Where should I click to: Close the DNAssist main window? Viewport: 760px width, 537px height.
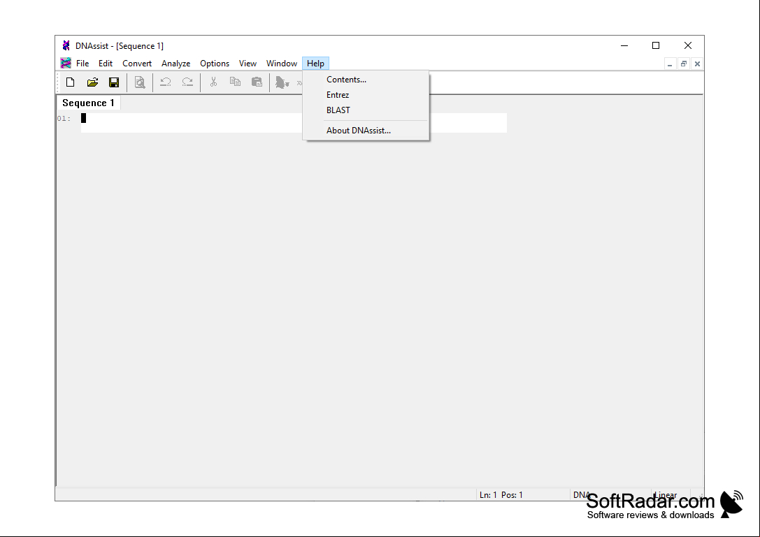688,45
